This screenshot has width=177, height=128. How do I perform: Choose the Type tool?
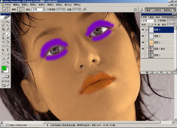[8, 50]
